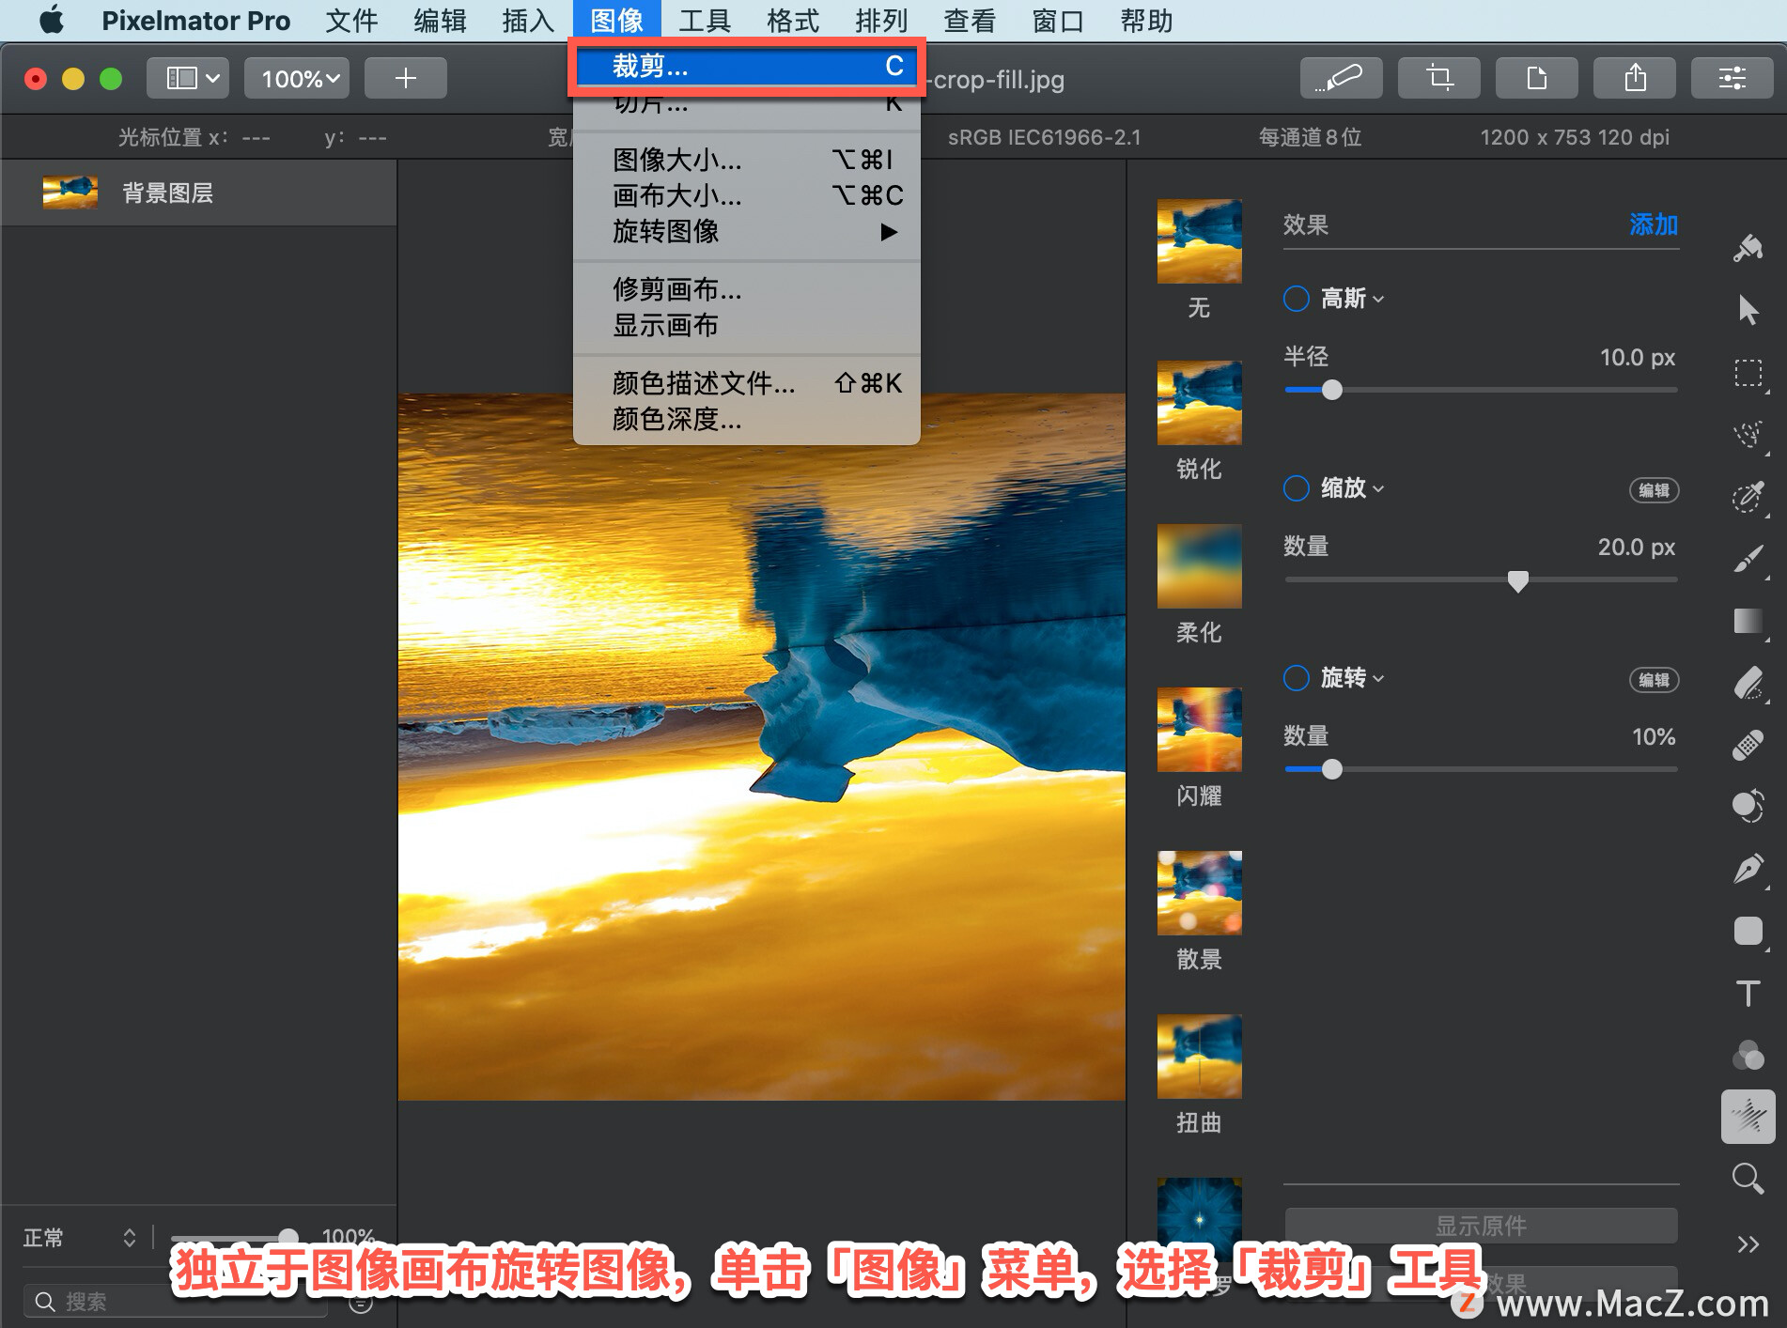Select the Arrange arrow tool
The width and height of the screenshot is (1787, 1328).
pyautogui.click(x=1748, y=309)
